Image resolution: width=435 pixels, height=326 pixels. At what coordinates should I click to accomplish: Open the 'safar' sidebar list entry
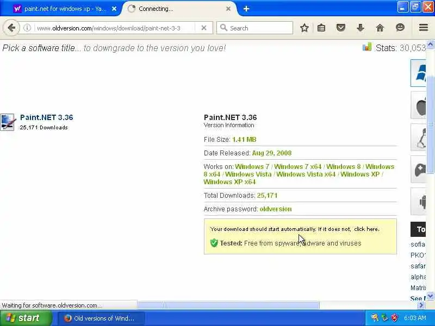coord(418,266)
